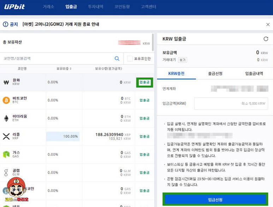Open 입출금 for 이더리움 ETH row
The width and height of the screenshot is (273, 207).
click(x=144, y=119)
